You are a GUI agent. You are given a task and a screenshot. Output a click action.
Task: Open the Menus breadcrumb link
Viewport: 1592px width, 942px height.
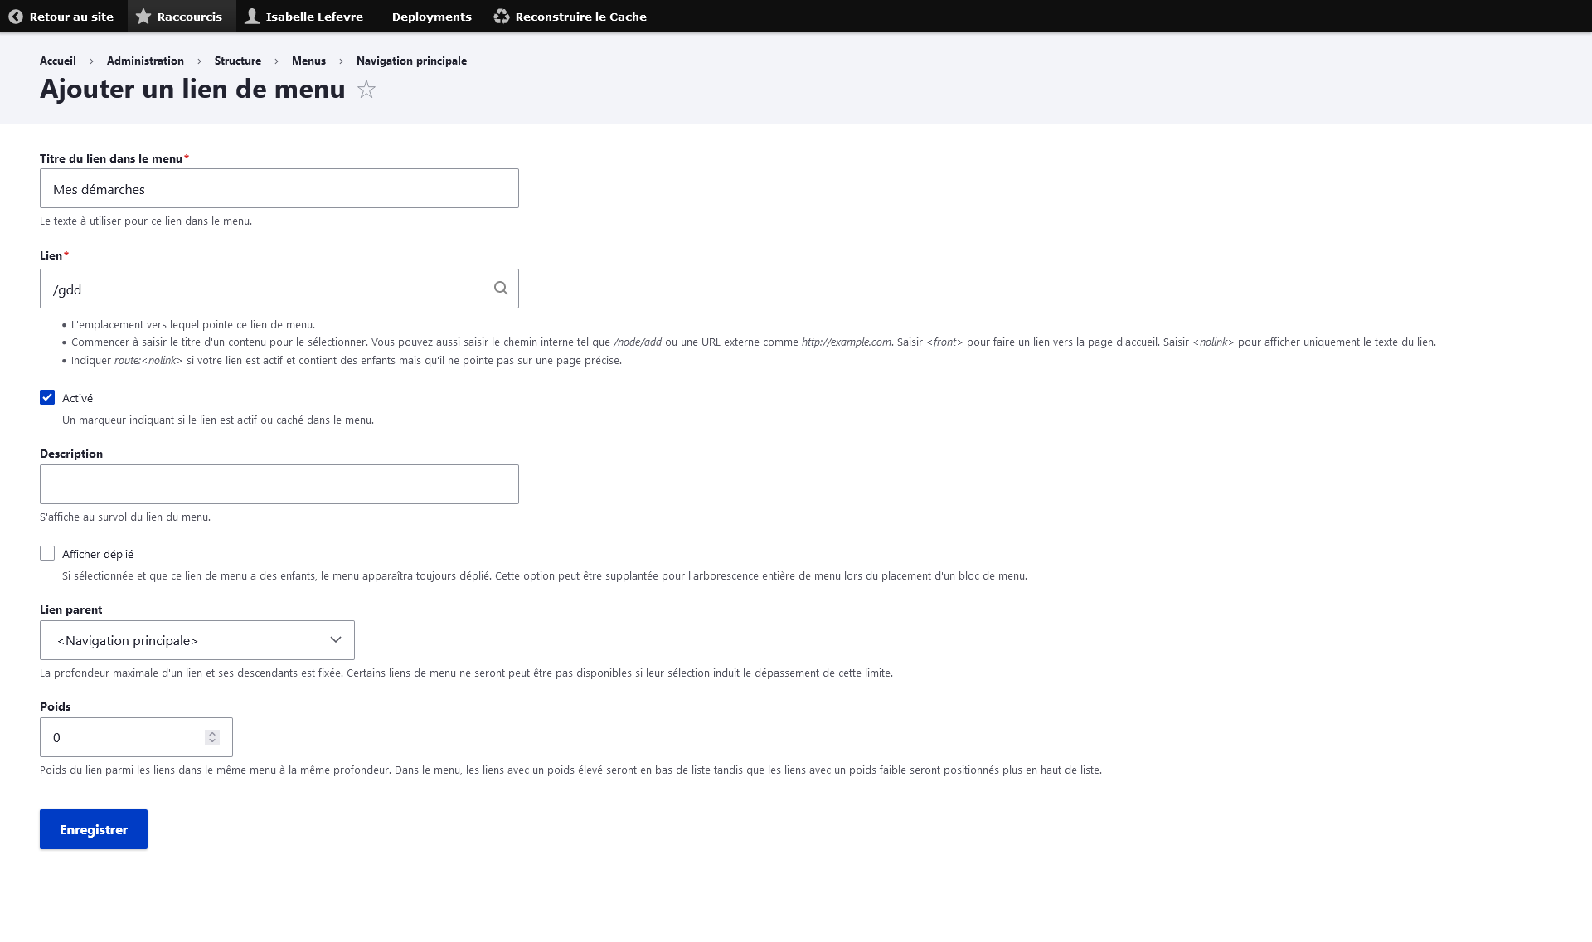[308, 61]
